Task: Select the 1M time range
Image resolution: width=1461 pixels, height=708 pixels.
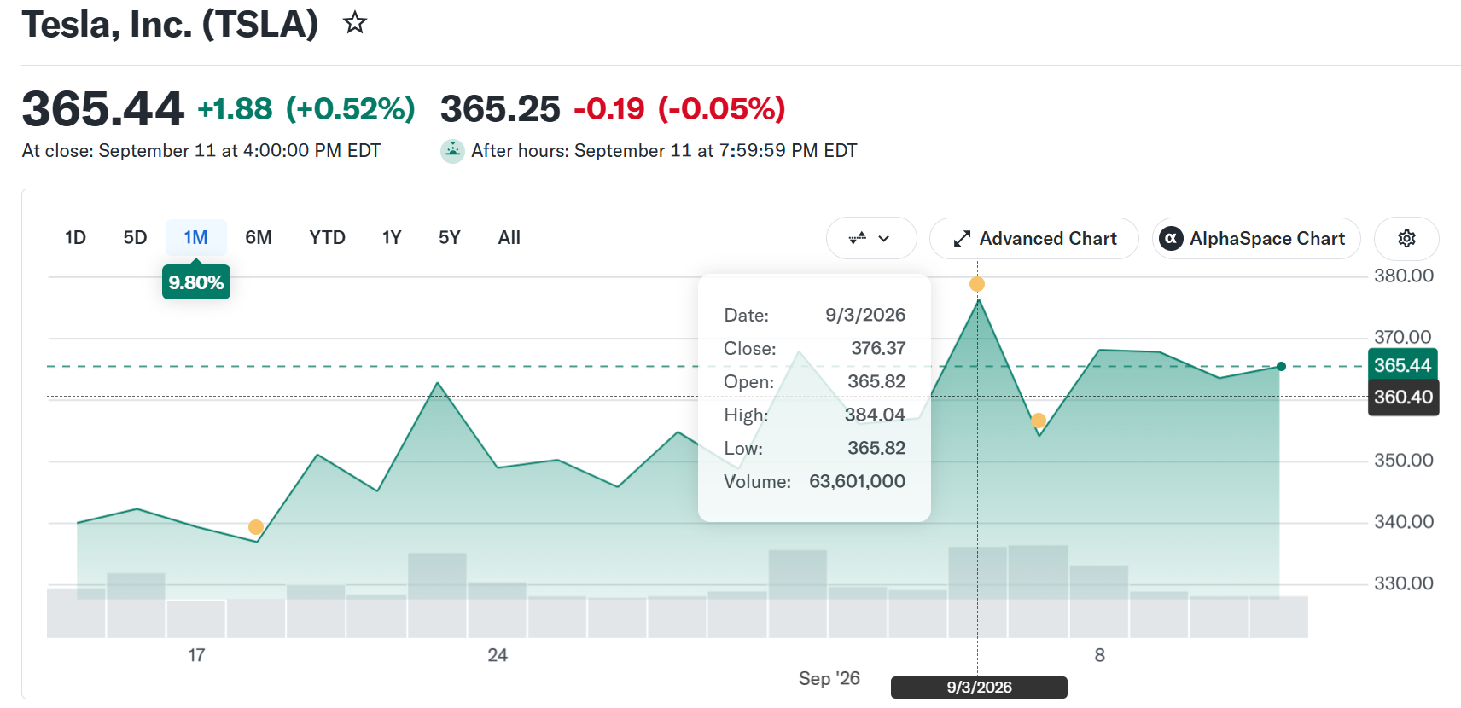Action: (195, 238)
